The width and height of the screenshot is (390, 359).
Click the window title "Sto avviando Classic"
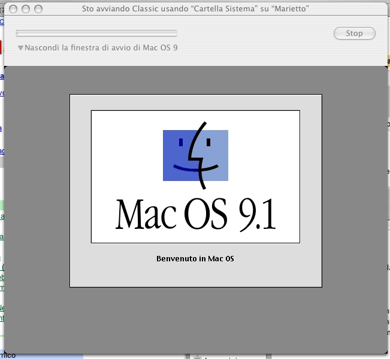[195, 9]
